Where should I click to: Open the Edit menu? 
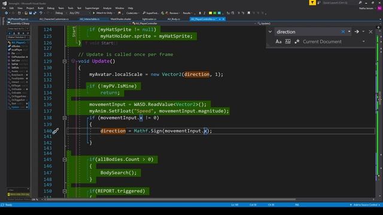[x=11, y=8]
